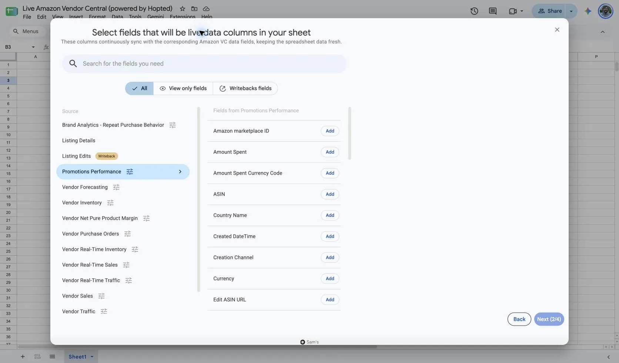The height and width of the screenshot is (363, 619).
Task: Click Next (2/4) to continue
Action: pos(549,319)
